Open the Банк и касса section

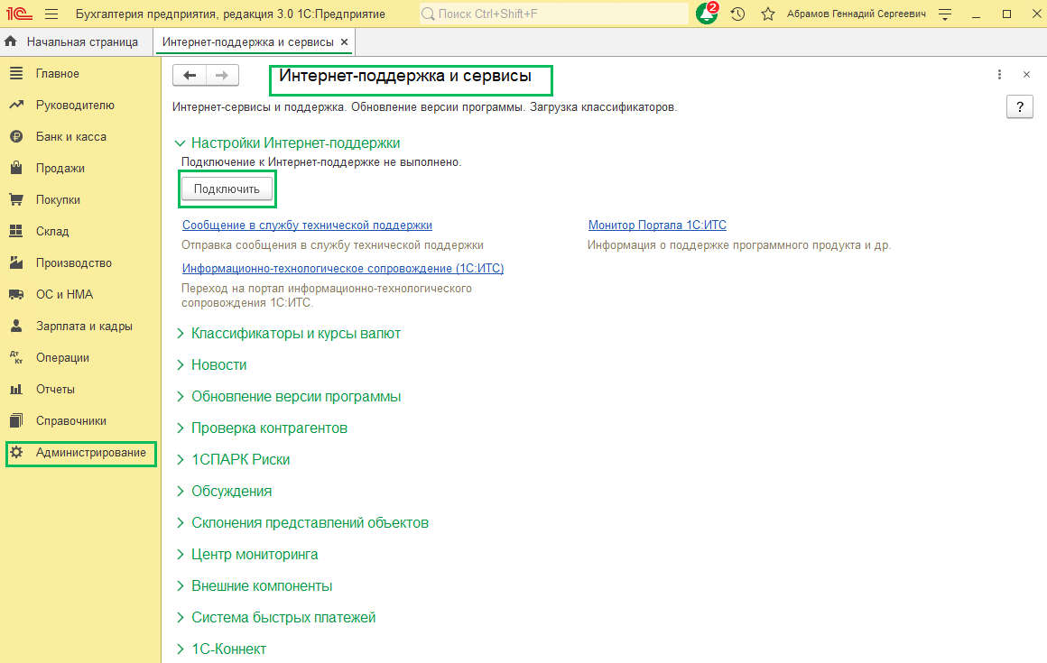point(70,137)
